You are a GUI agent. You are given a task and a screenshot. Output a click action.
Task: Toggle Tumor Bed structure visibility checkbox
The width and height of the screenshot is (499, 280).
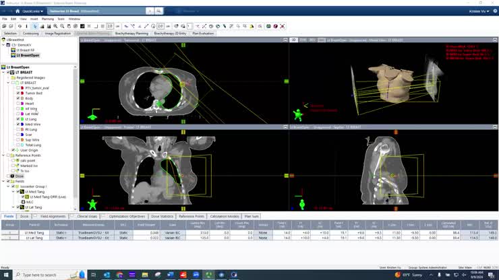(18, 93)
